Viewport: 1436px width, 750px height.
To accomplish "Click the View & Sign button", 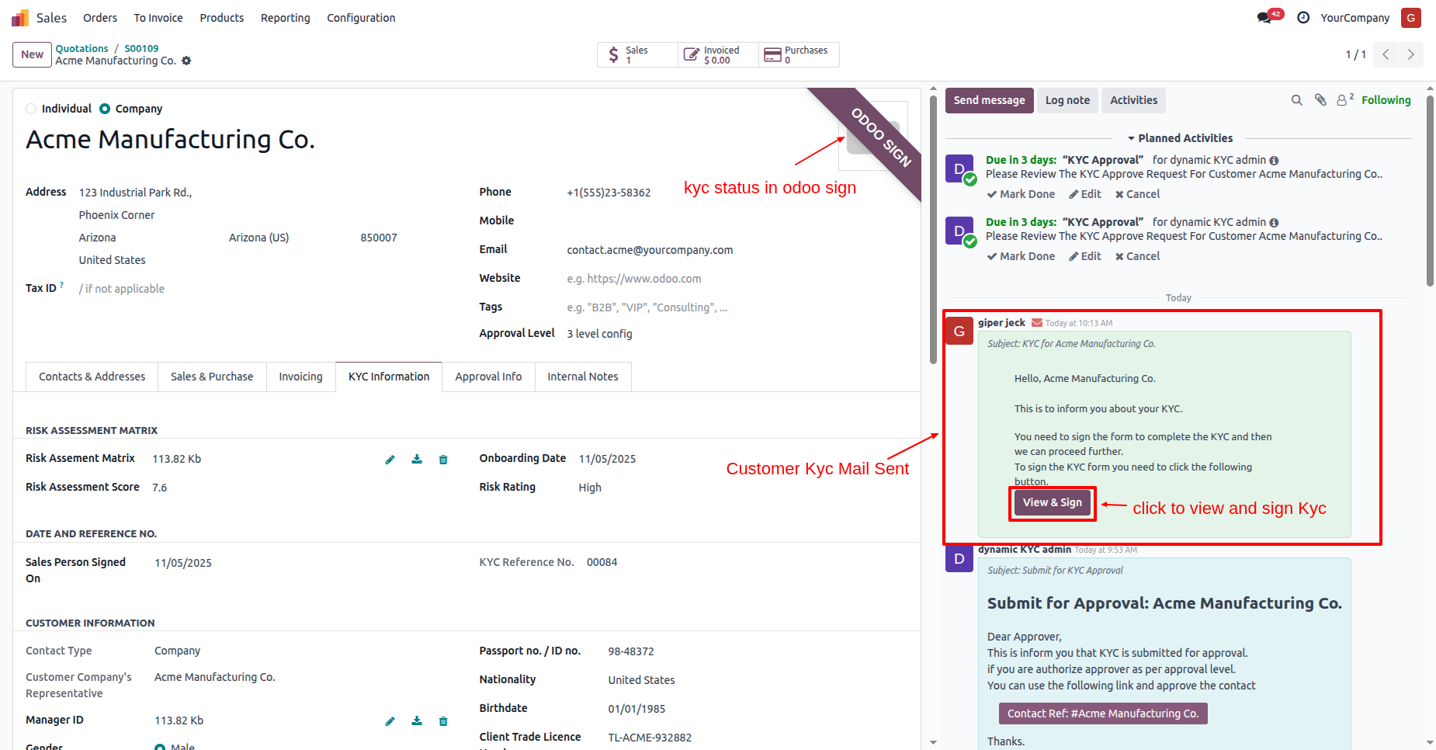I will point(1053,503).
